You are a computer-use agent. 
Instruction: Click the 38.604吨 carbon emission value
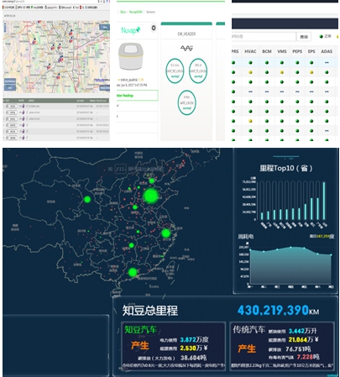click(194, 358)
